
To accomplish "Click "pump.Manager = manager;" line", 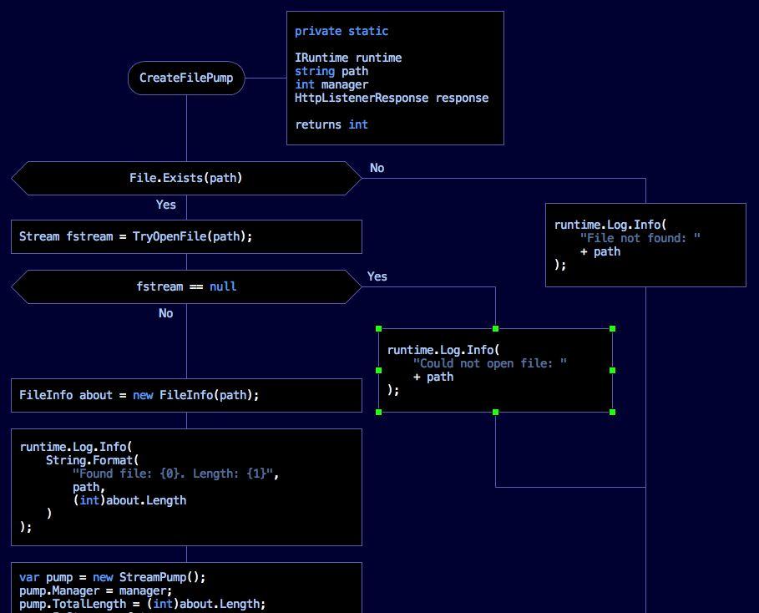I will coord(95,590).
